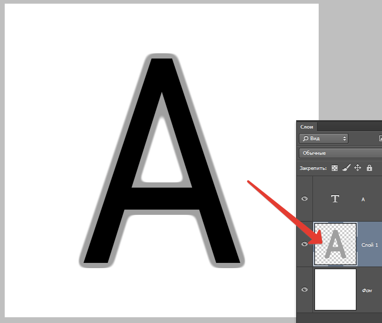Screen dimensions: 382x323
Task: Select the Фон layer name
Action: click(x=367, y=291)
